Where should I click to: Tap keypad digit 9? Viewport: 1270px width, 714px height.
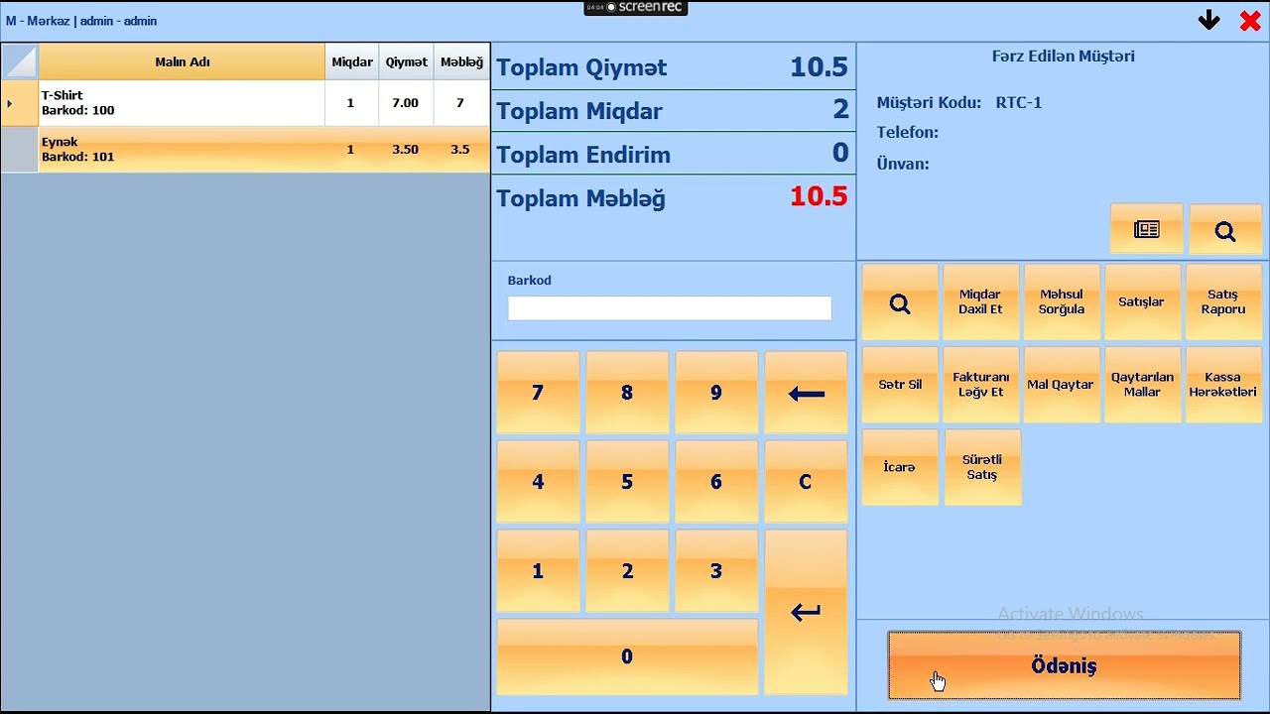tap(716, 393)
